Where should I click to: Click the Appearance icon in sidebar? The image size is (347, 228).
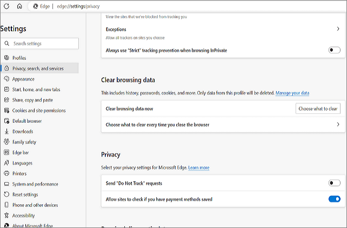[6, 79]
